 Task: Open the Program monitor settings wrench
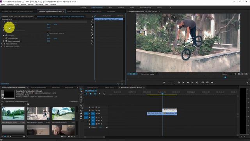pos(235,74)
